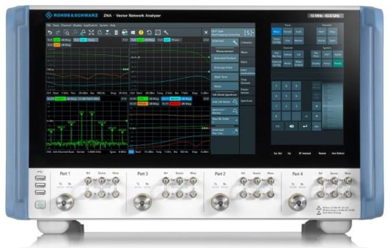Viewport: 390px width, 248px height.
Task: Click the print icon in the toolbar
Action: [x=124, y=32]
